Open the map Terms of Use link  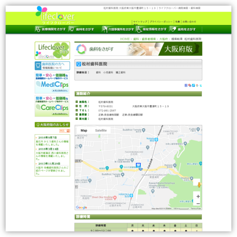[x=196, y=209]
